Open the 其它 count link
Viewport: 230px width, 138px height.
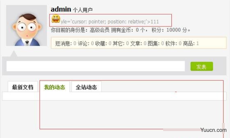(127, 43)
